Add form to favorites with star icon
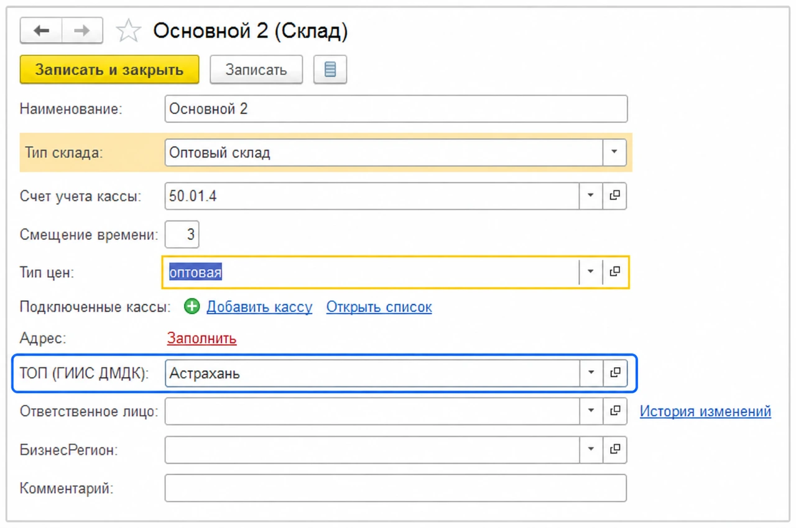Image resolution: width=796 pixels, height=528 pixels. 128,32
